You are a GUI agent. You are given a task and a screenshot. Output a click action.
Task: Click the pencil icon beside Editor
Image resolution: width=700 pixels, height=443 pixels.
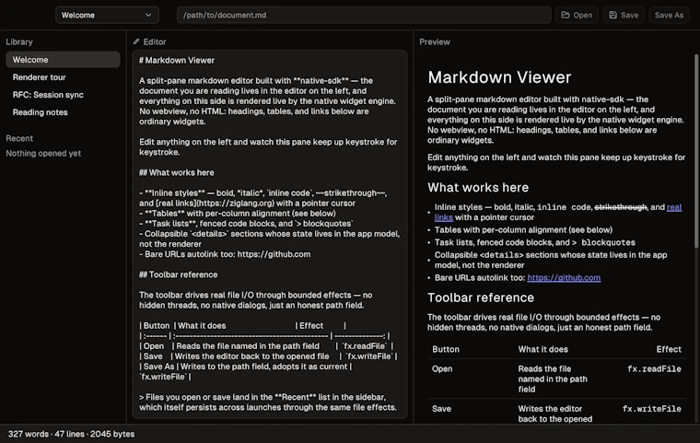tap(136, 41)
